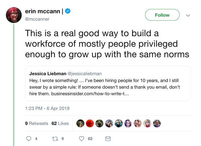Follow erin mccann
The height and width of the screenshot is (146, 201).
pyautogui.click(x=162, y=15)
